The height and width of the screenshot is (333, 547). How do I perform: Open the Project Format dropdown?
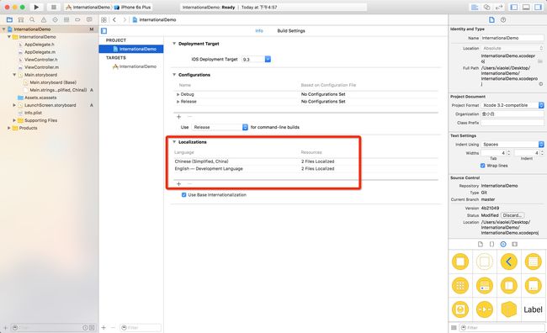click(x=512, y=105)
